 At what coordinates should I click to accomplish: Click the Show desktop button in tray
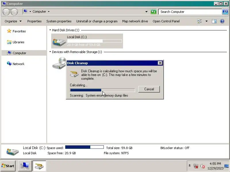[x=227, y=166]
